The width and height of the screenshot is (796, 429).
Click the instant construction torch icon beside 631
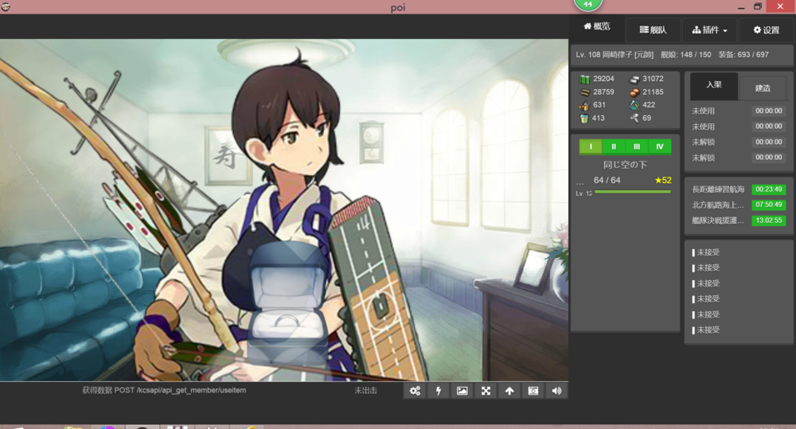[x=584, y=105]
